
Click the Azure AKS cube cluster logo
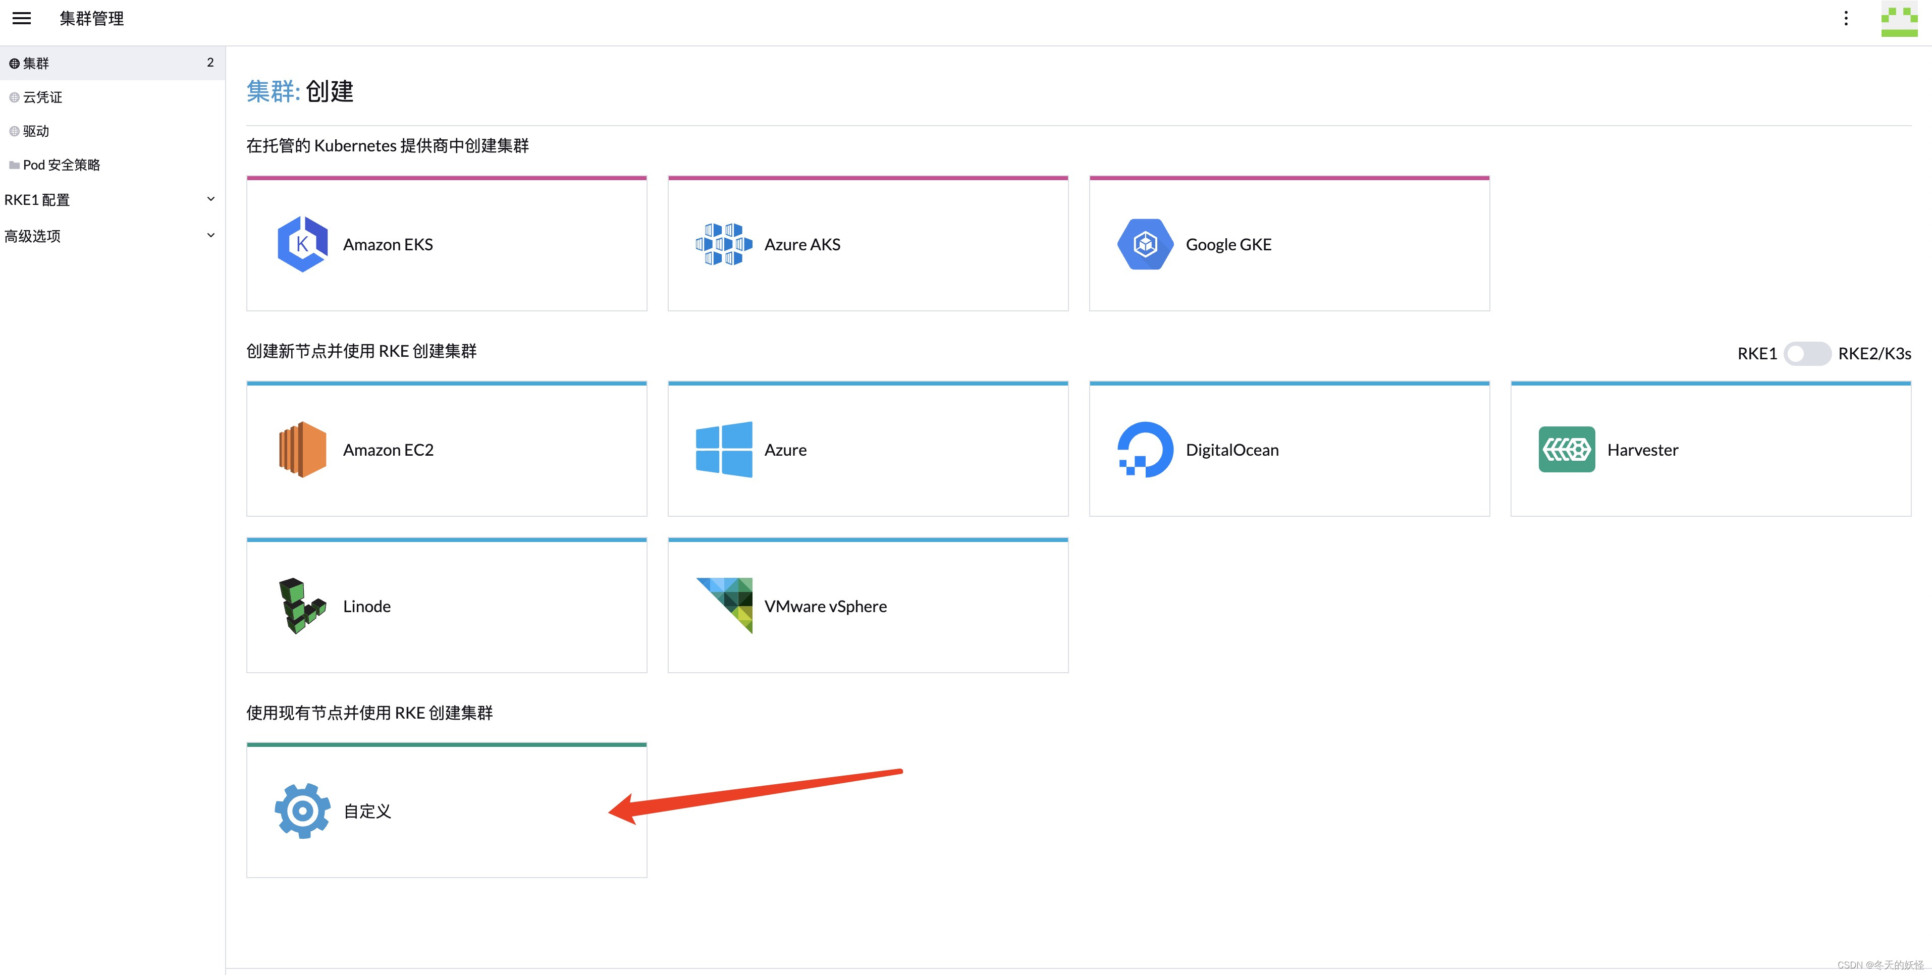click(x=724, y=244)
